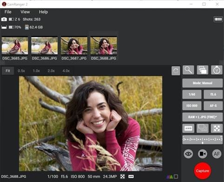Start video recording with camera icon
The image size is (224, 182).
(x=203, y=154)
